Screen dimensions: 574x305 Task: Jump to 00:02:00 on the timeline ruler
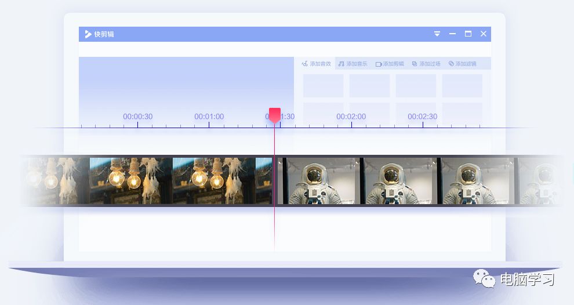pos(351,117)
